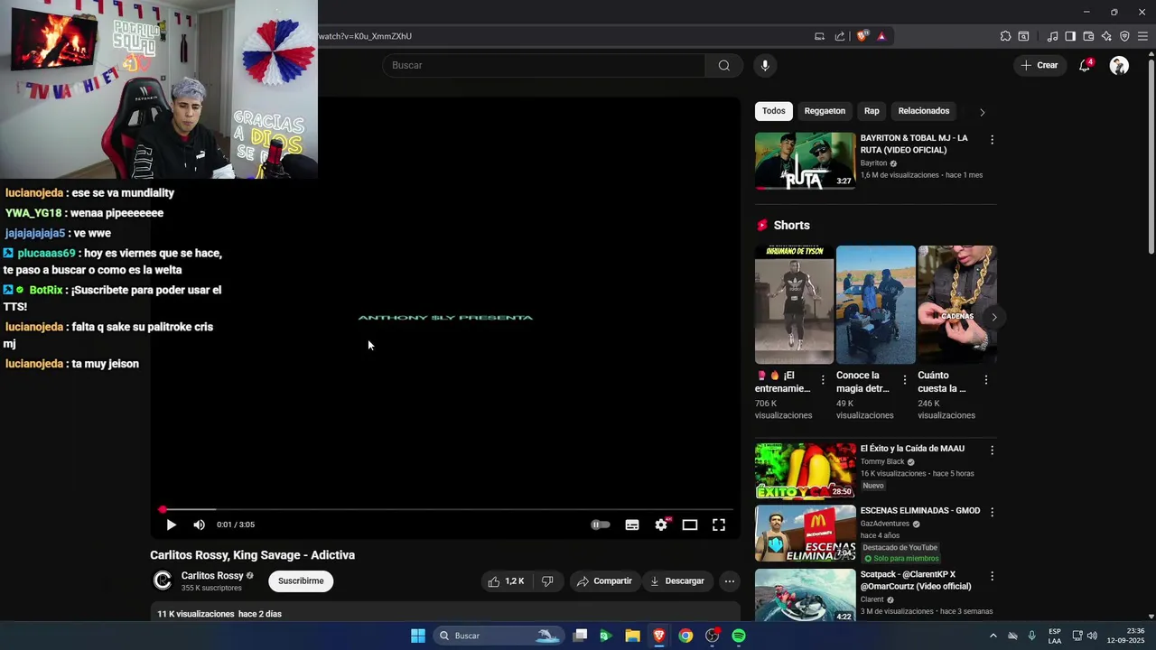Viewport: 1156px width, 650px height.
Task: Toggle the autoplay switch in the player
Action: coord(601,525)
